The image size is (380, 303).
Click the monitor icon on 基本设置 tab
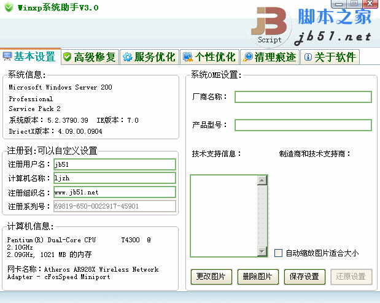(7, 56)
